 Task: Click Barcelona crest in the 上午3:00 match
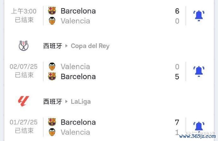point(52,11)
